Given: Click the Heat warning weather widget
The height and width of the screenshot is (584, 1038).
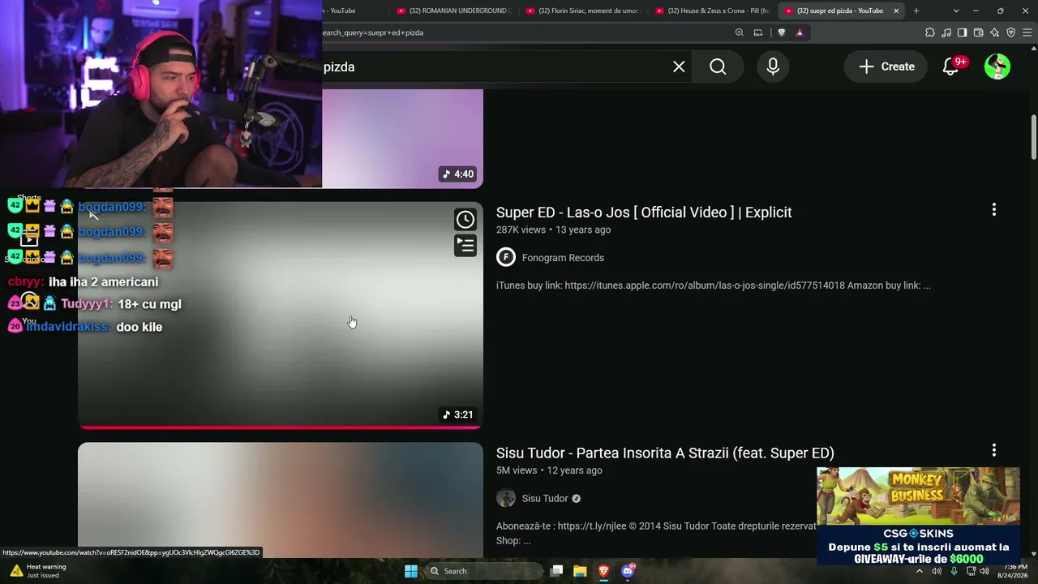Looking at the screenshot, I should [38, 571].
